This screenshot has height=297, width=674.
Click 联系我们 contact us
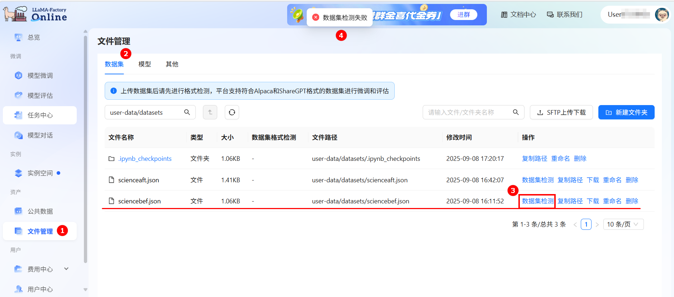point(565,15)
